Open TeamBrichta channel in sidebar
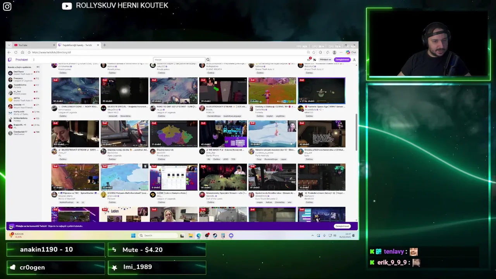This screenshot has width=496, height=279. click(23, 86)
